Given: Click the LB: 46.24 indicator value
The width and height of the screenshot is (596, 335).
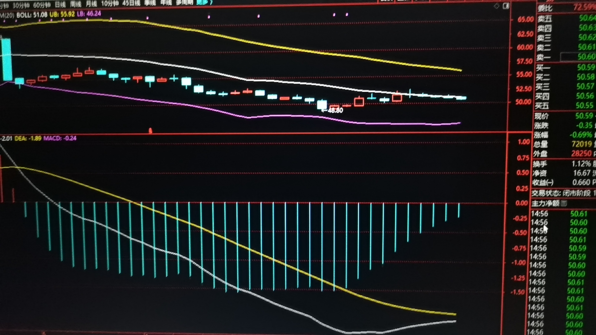Looking at the screenshot, I should (x=89, y=14).
